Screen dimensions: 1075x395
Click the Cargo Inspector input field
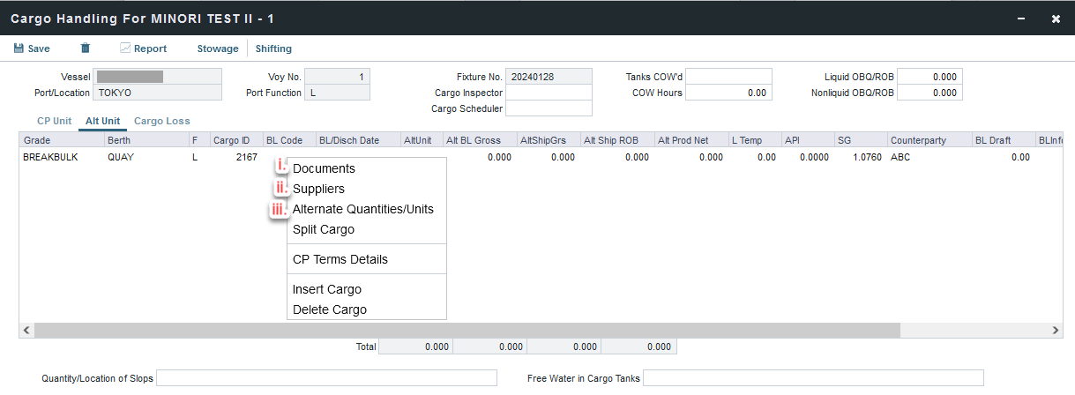pos(548,93)
